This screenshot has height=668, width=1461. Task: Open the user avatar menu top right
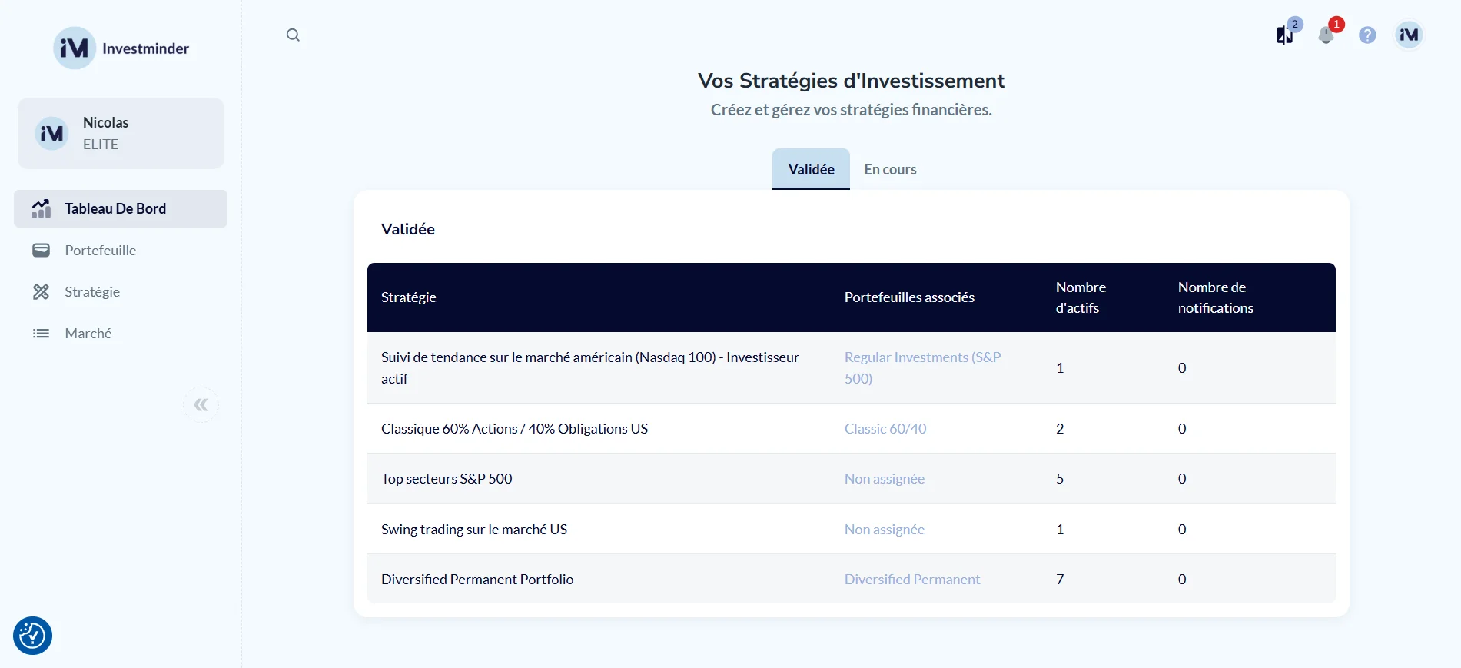pyautogui.click(x=1409, y=35)
